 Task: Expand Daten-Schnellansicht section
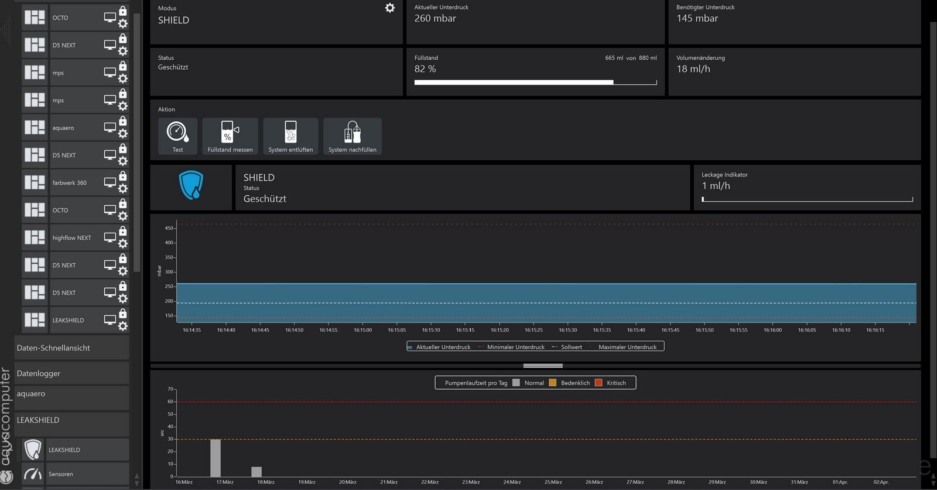pos(71,348)
